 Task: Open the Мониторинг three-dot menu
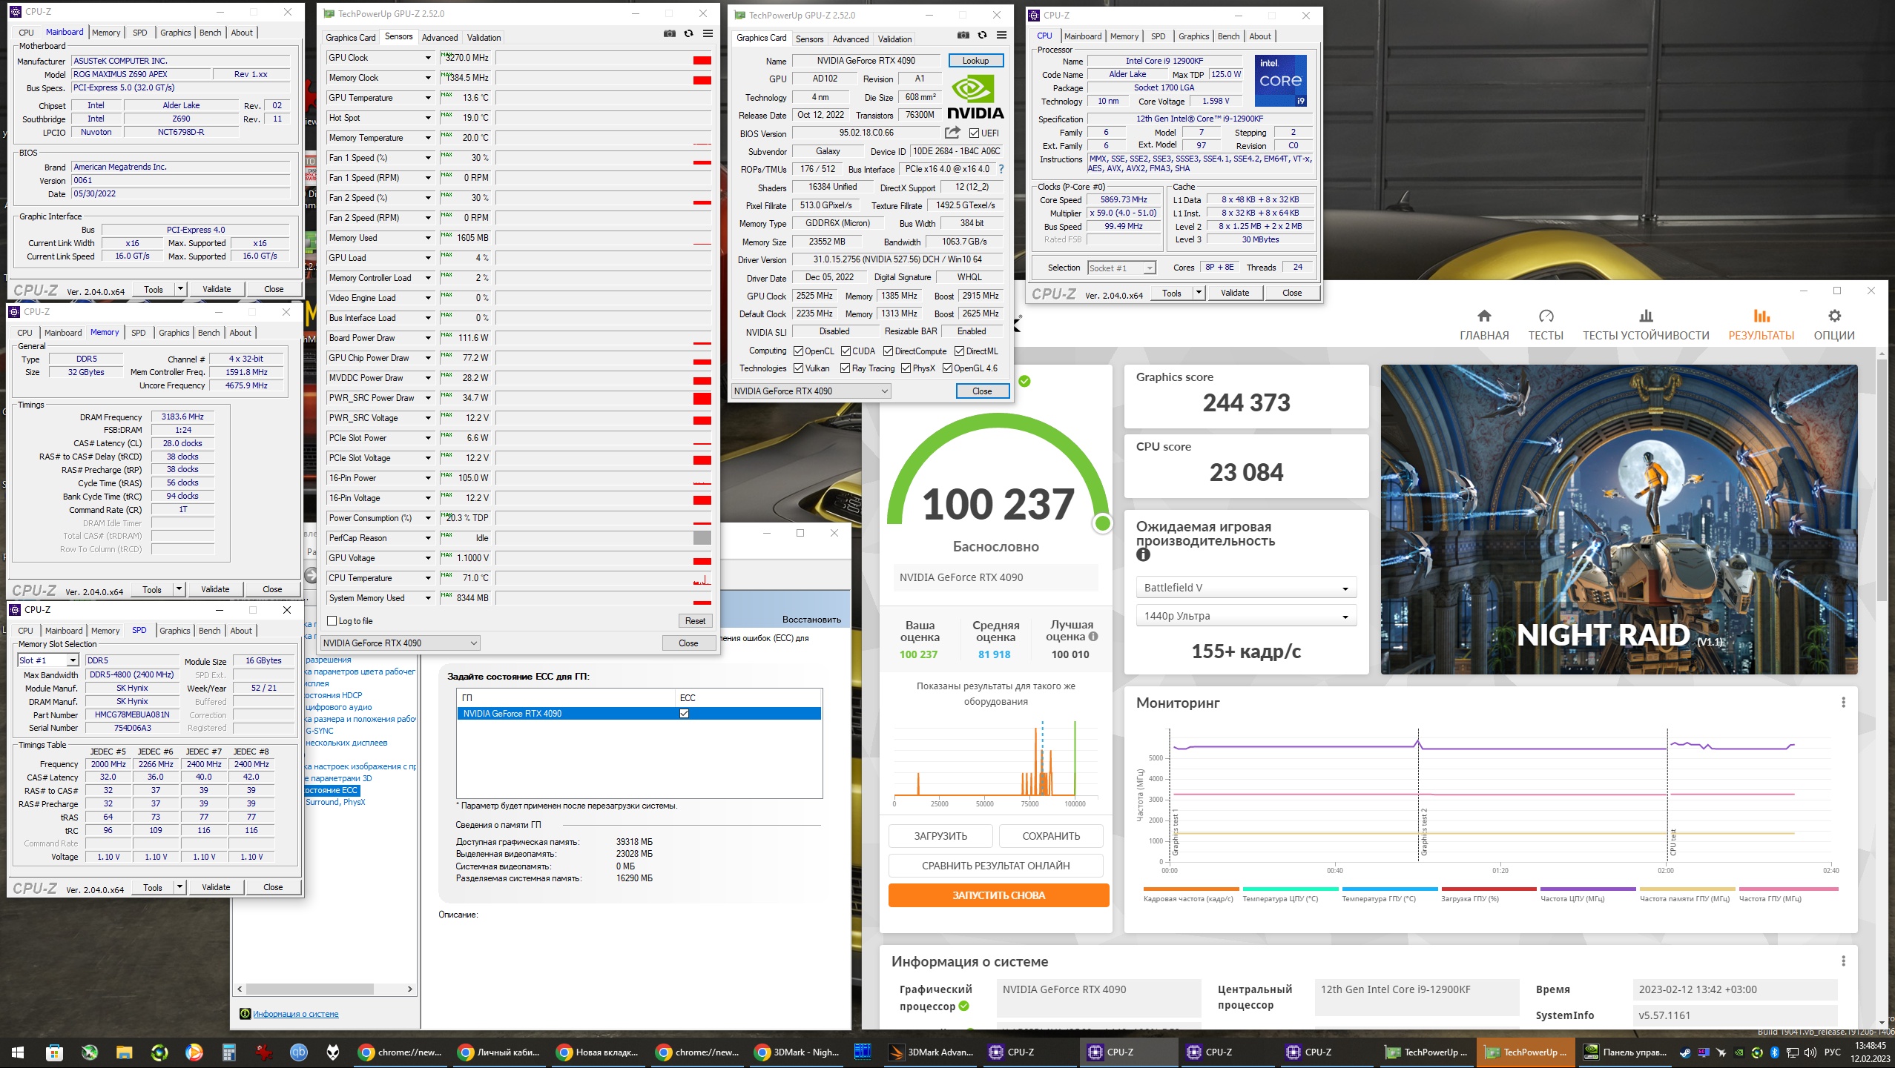click(1843, 702)
